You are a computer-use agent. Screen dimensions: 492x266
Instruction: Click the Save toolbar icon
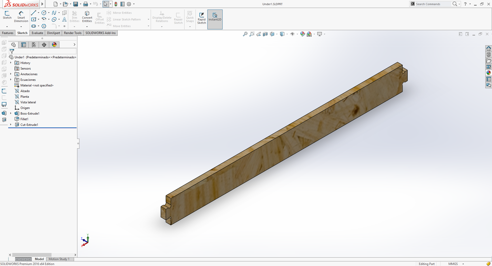click(76, 4)
